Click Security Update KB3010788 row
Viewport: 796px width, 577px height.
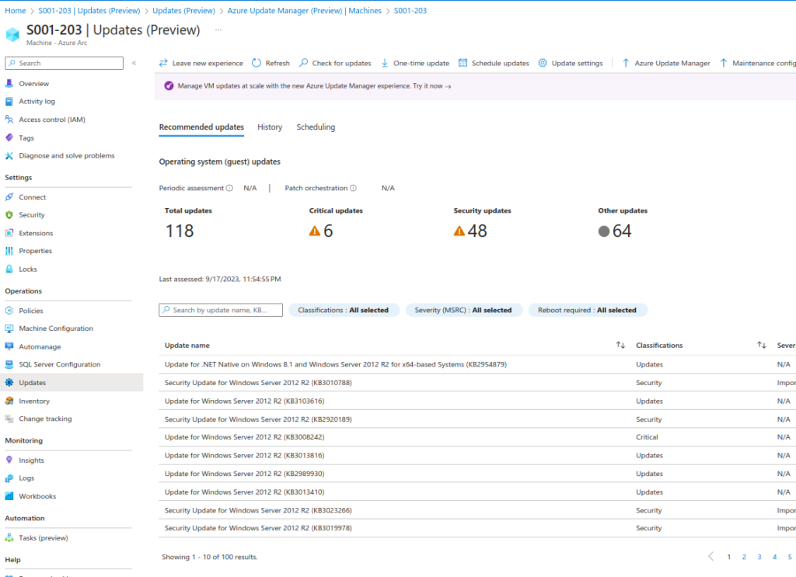click(477, 383)
